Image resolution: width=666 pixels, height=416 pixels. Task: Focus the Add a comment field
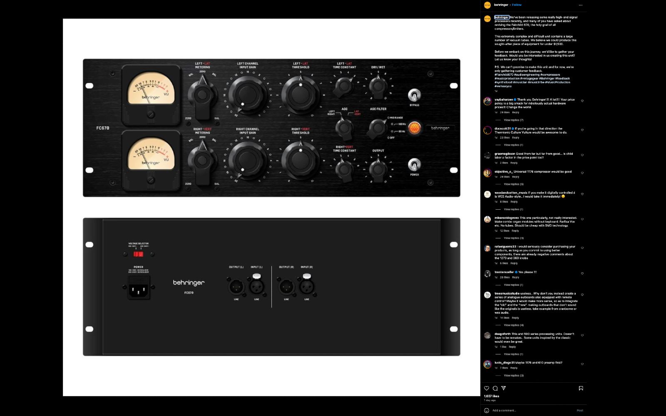(533, 411)
